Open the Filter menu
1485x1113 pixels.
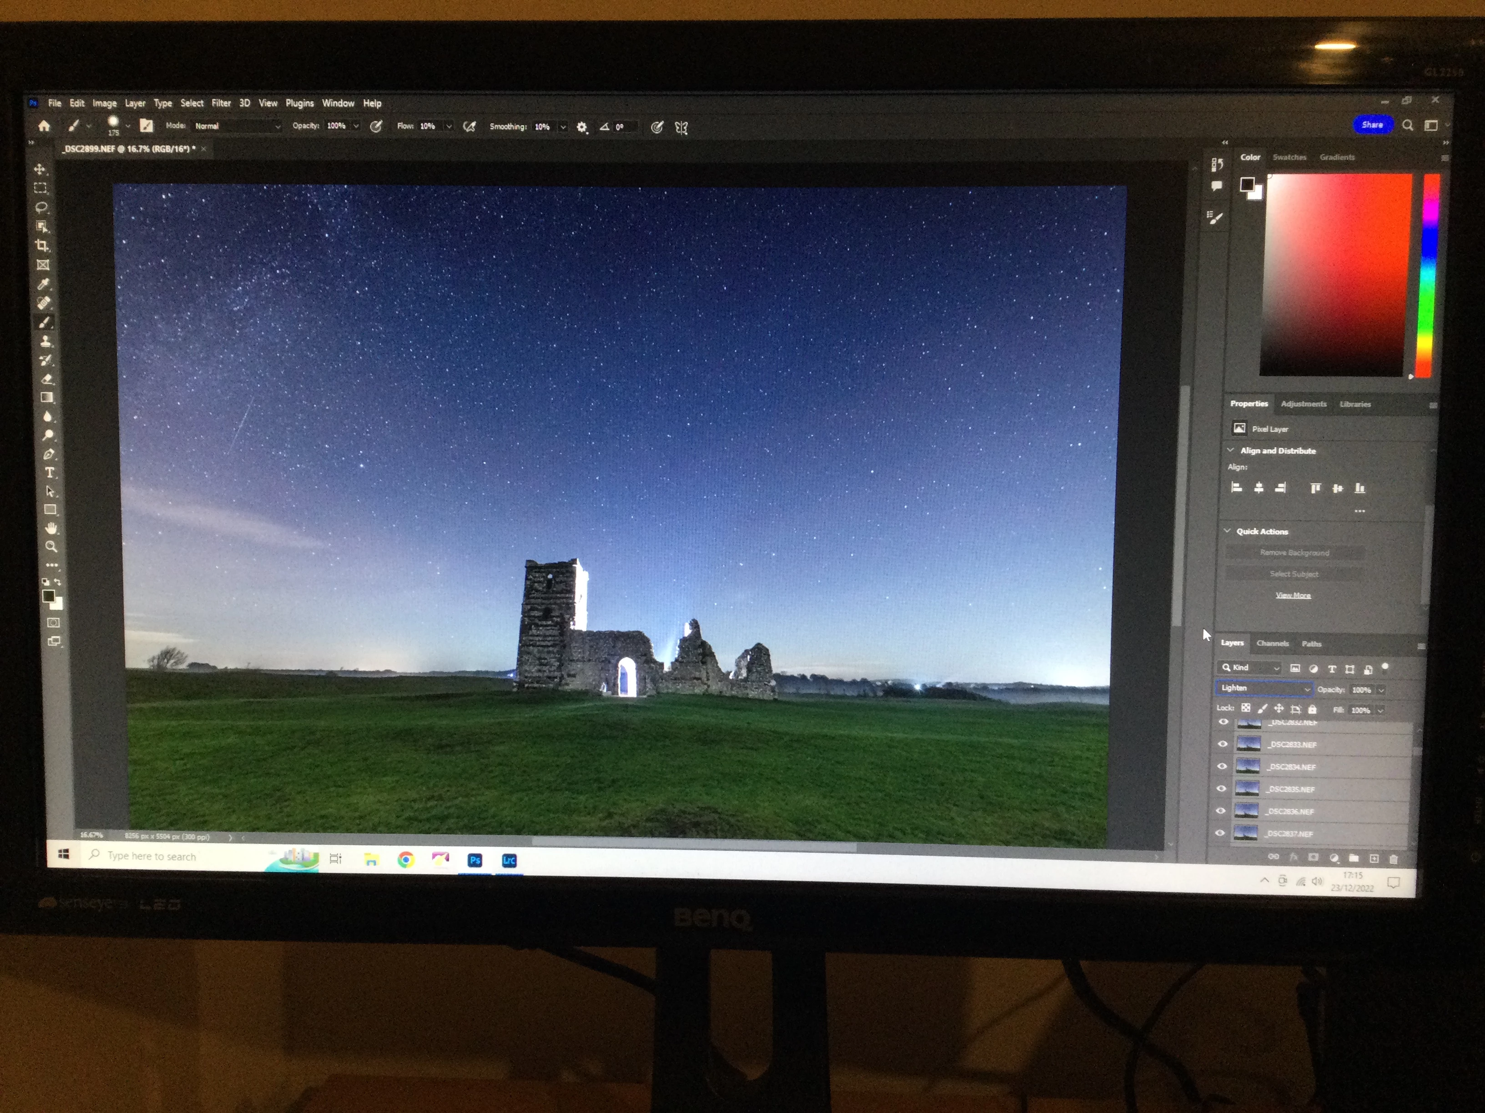(221, 103)
